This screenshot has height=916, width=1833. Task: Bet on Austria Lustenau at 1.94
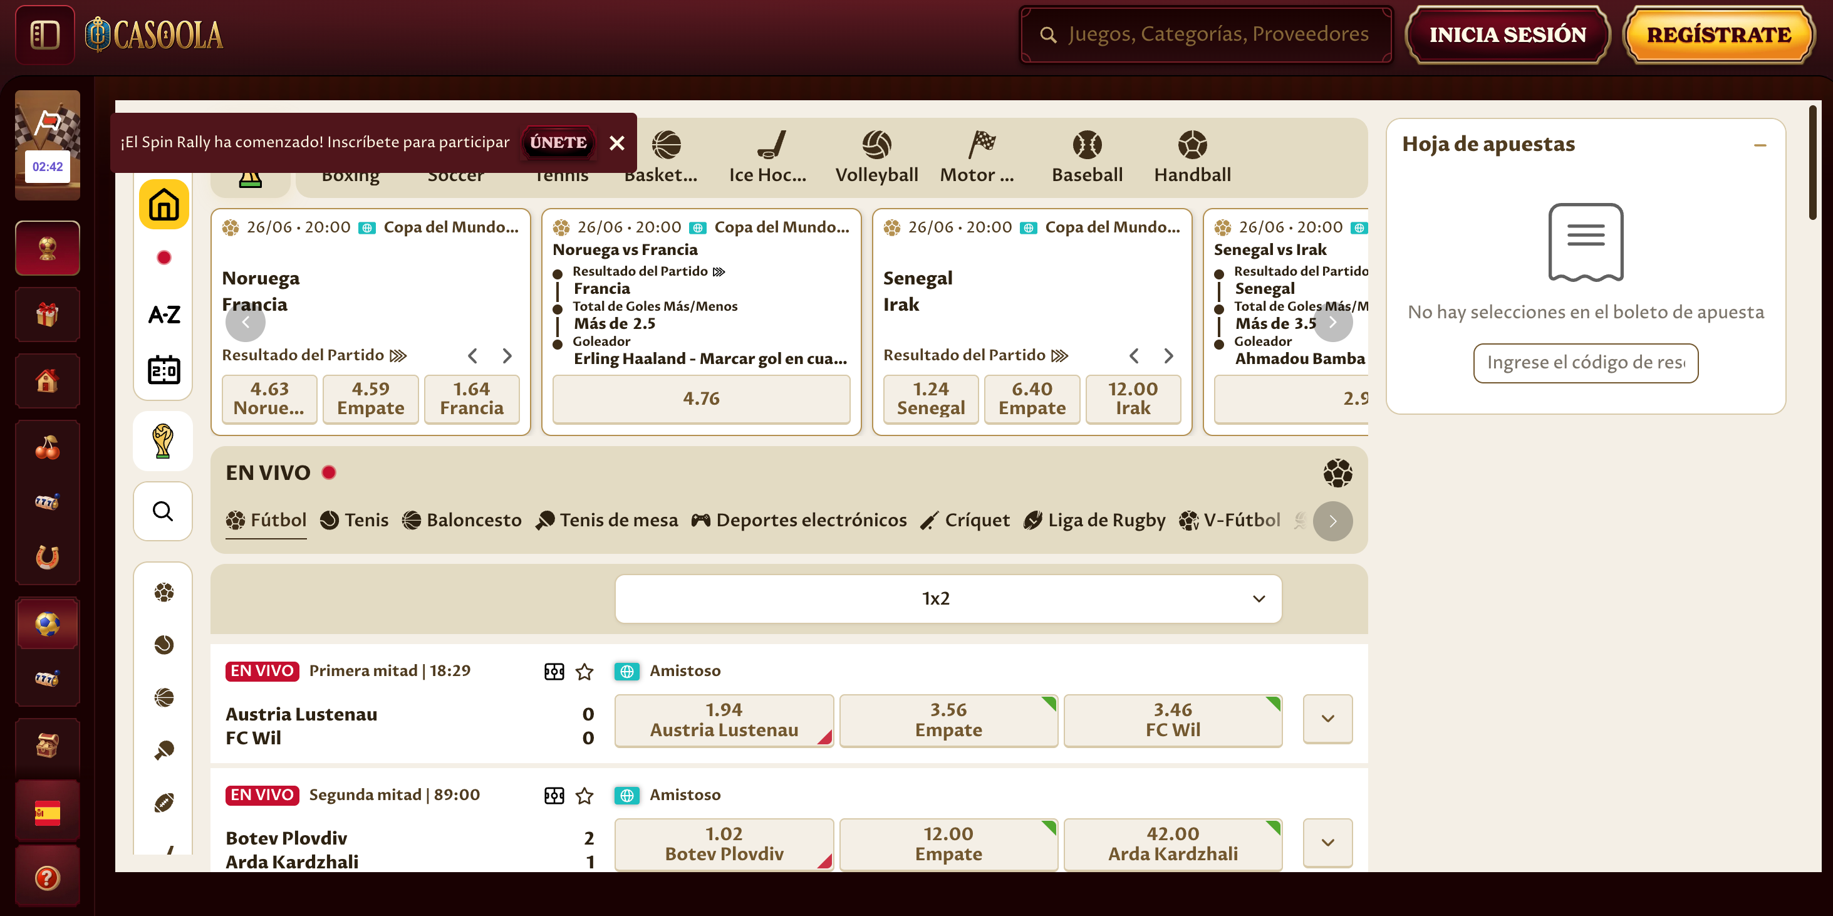click(x=724, y=721)
